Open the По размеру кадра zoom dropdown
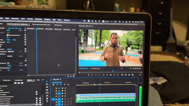The height and width of the screenshot is (106, 189). 97,68
